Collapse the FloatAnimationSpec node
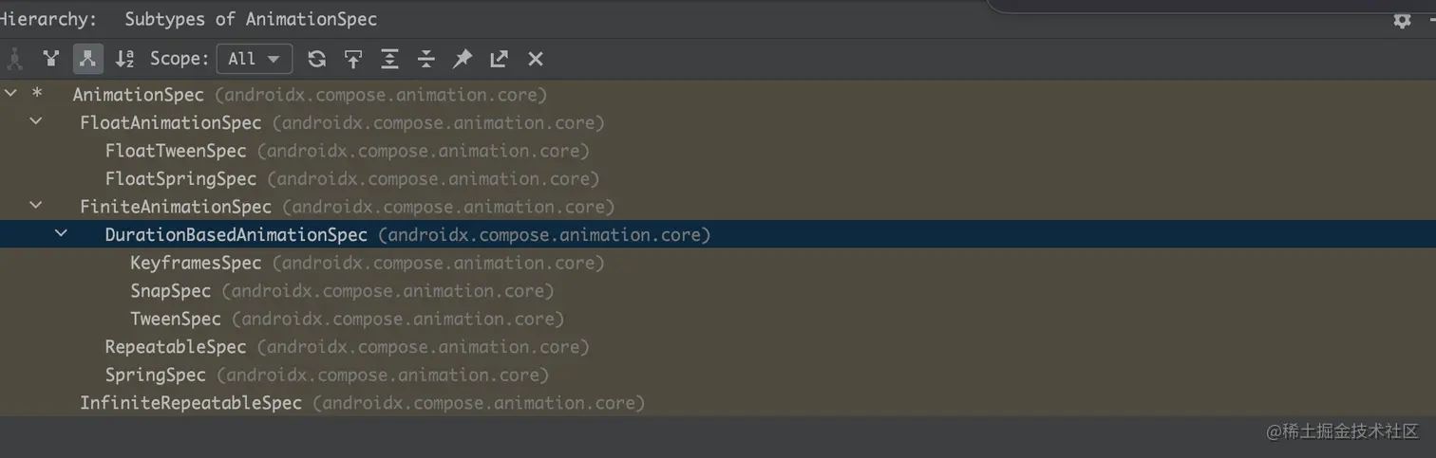This screenshot has height=458, width=1436. pos(36,122)
